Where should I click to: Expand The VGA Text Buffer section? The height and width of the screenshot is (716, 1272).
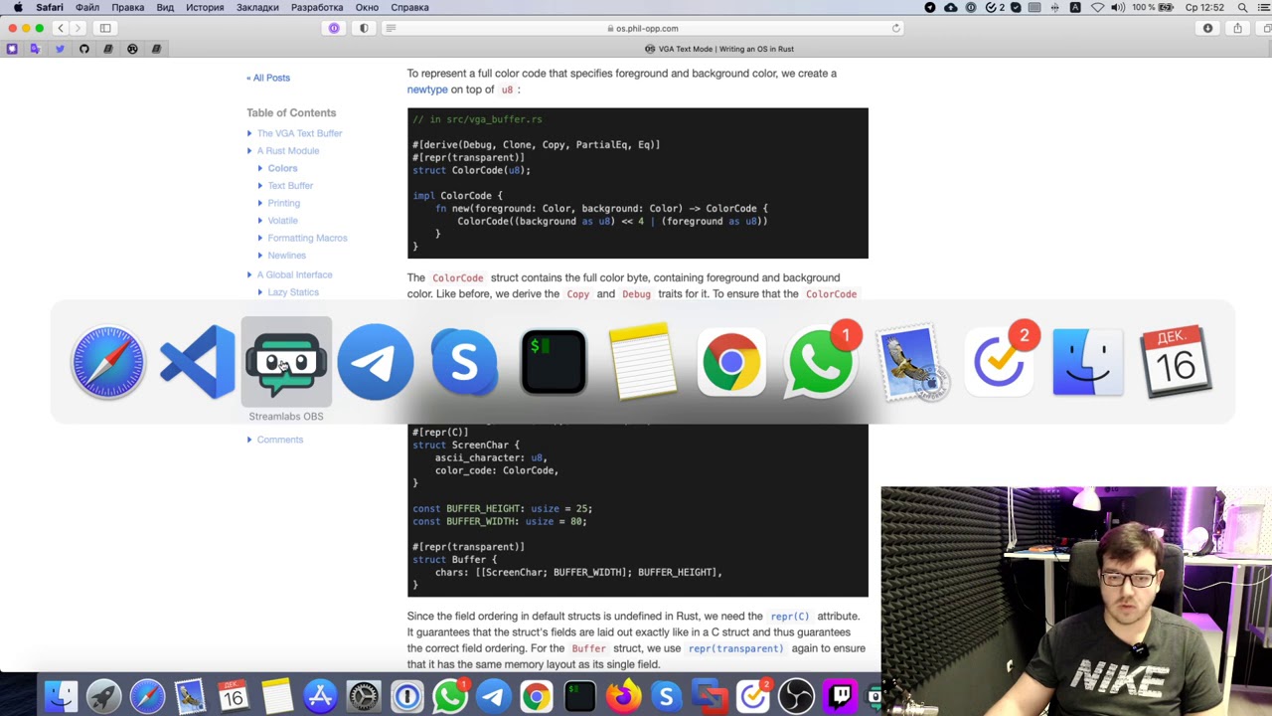tap(249, 133)
